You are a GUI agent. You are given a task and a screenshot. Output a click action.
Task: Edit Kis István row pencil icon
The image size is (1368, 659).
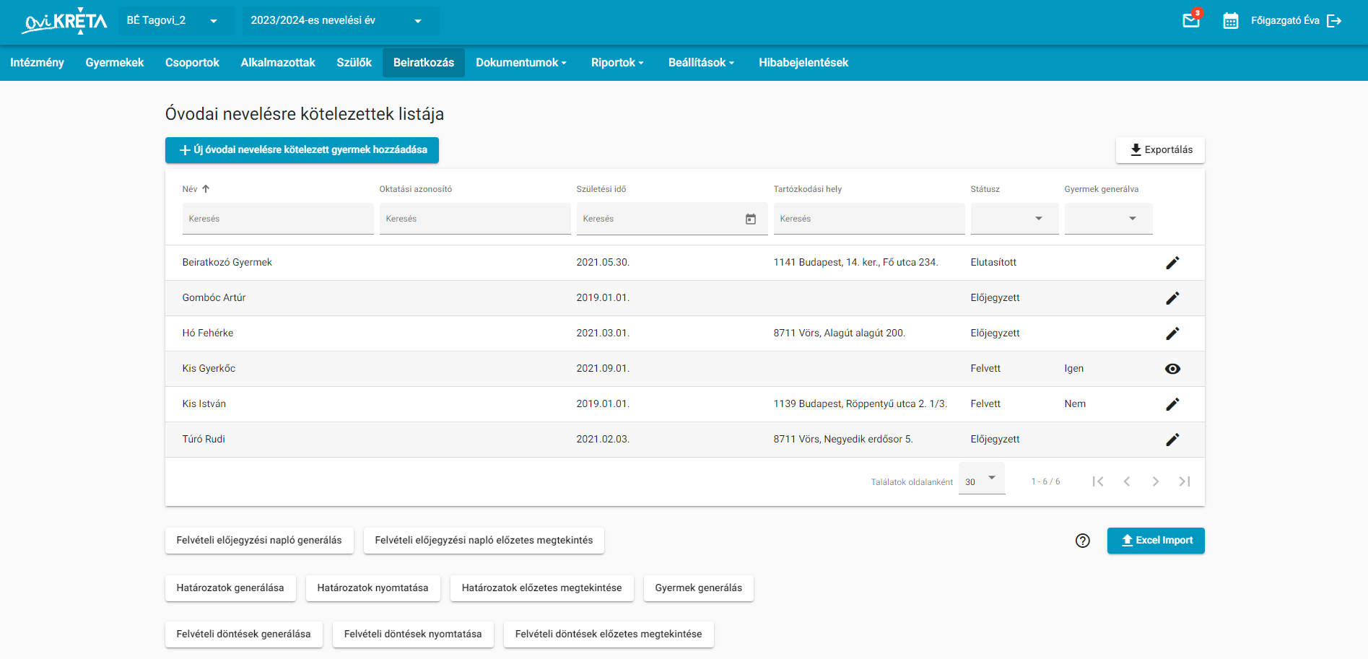(x=1172, y=404)
